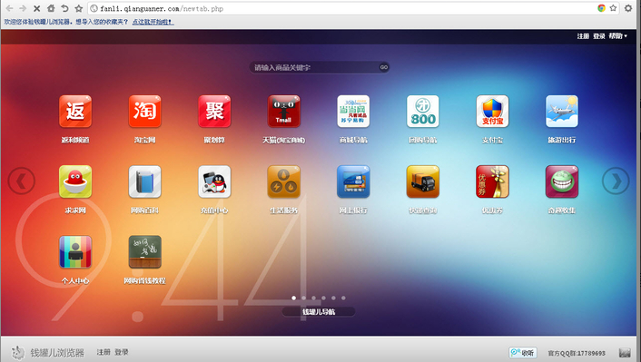Viewport: 641px width, 362px height.
Task: Open the 优惠券 coupon icon
Action: click(x=492, y=181)
